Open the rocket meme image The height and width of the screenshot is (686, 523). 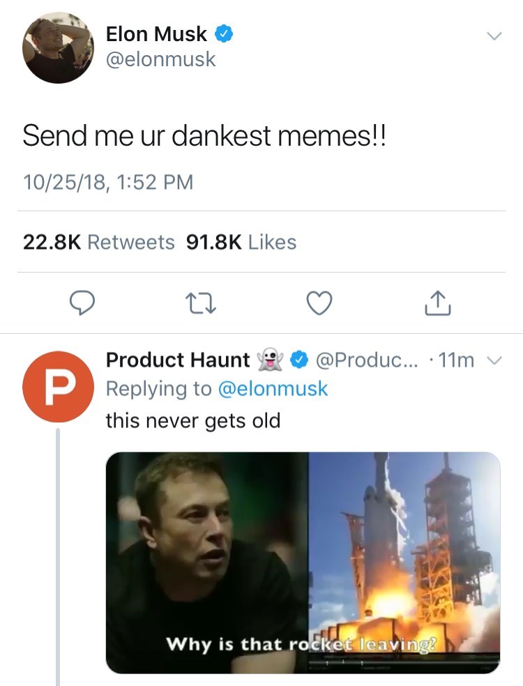303,562
